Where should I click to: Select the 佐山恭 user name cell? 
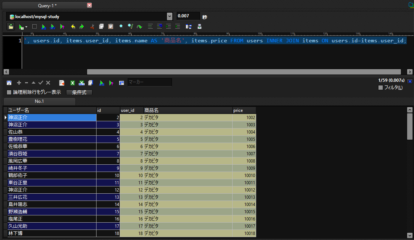pos(52,132)
